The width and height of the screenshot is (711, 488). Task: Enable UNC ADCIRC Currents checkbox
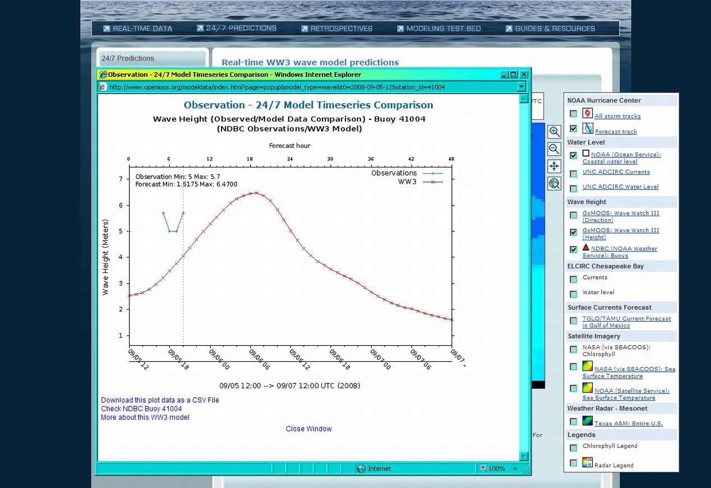574,174
